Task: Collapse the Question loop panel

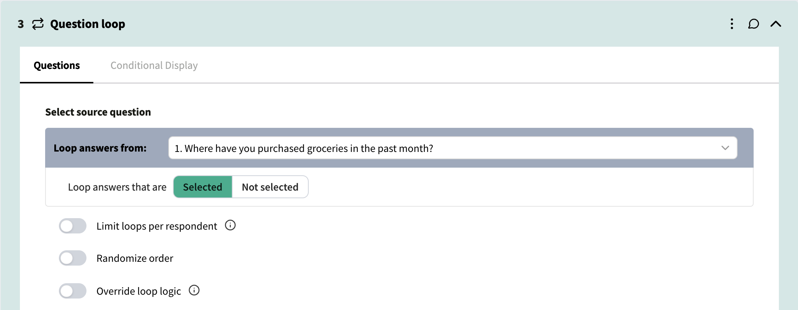Action: tap(775, 24)
